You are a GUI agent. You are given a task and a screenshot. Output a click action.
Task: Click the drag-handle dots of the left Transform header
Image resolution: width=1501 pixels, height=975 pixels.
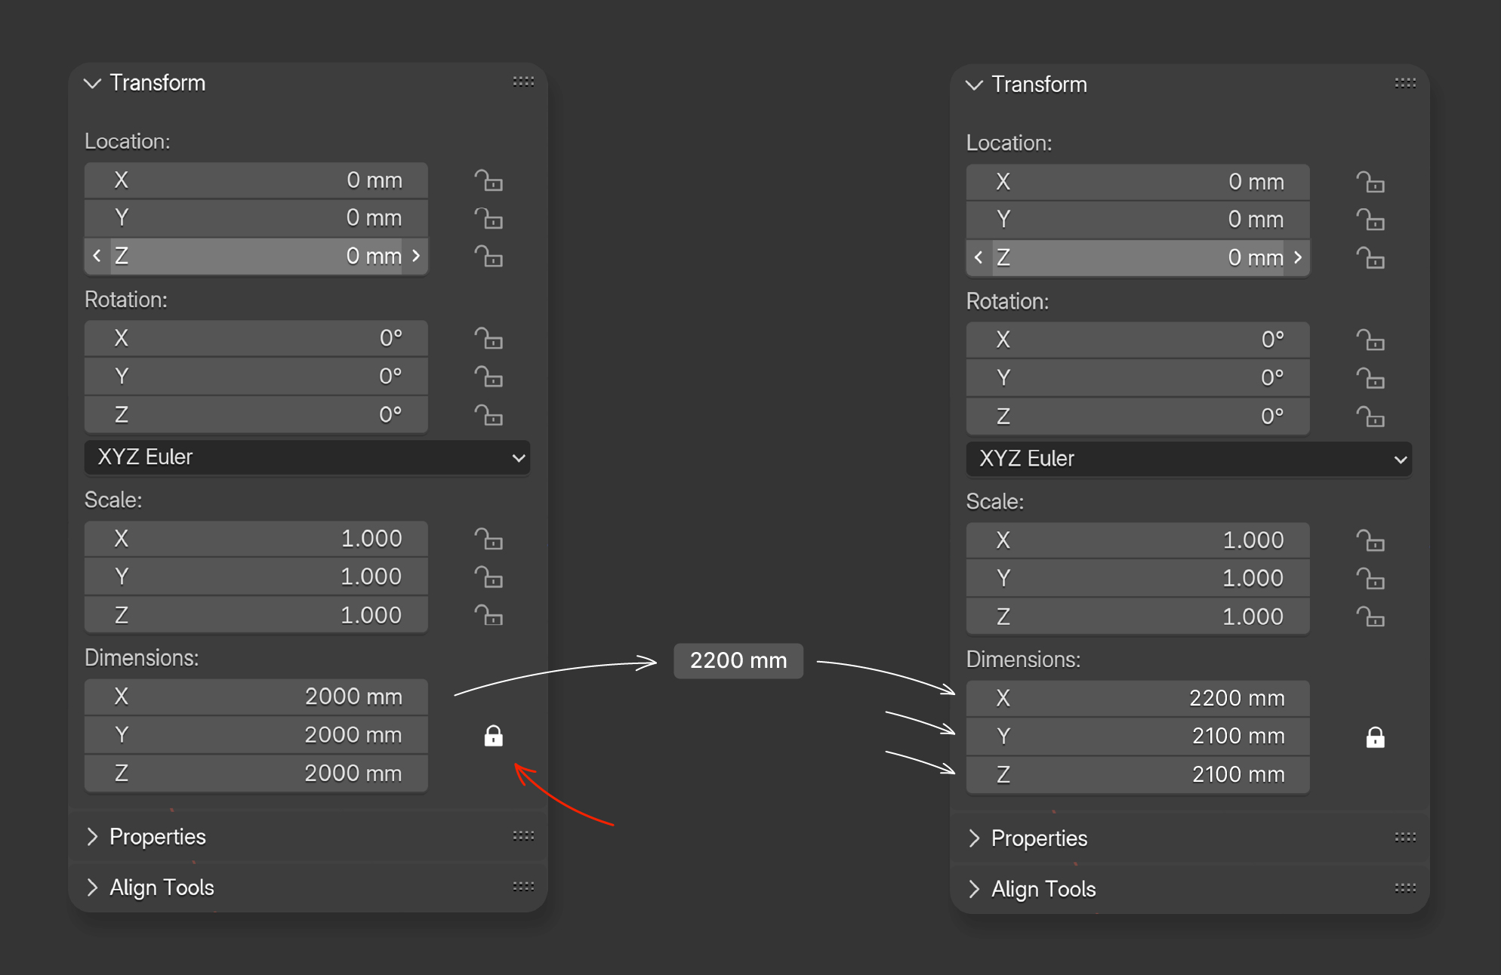click(523, 82)
